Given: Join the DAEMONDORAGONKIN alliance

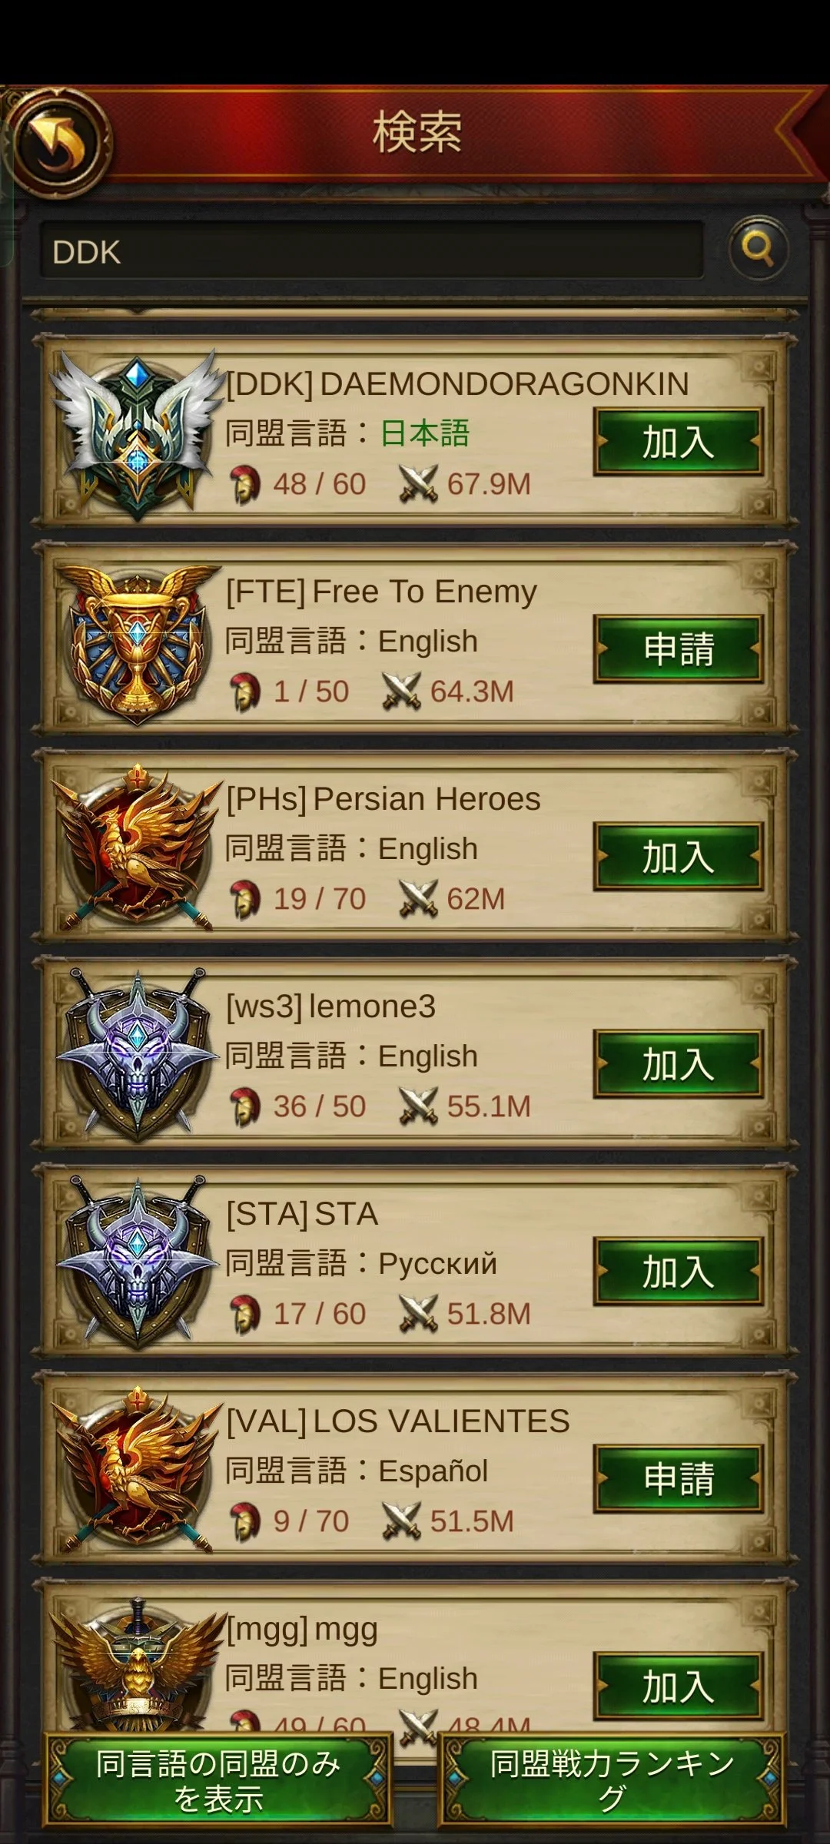Looking at the screenshot, I should [x=678, y=442].
